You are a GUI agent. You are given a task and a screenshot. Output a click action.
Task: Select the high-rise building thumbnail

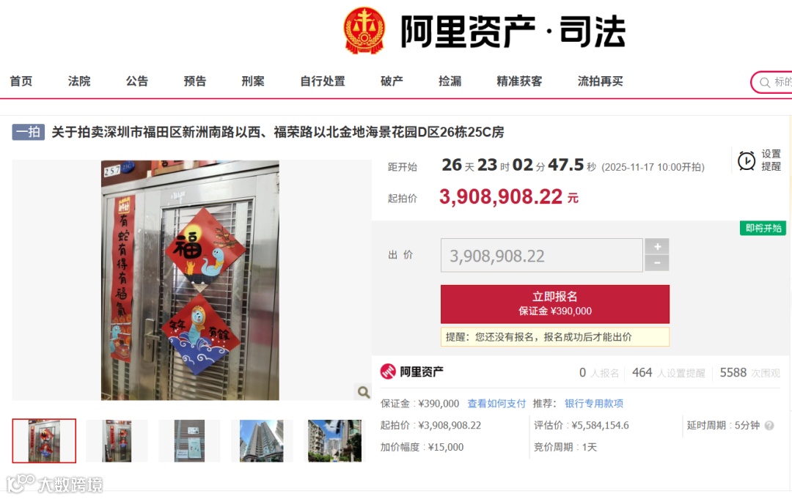[x=262, y=440]
